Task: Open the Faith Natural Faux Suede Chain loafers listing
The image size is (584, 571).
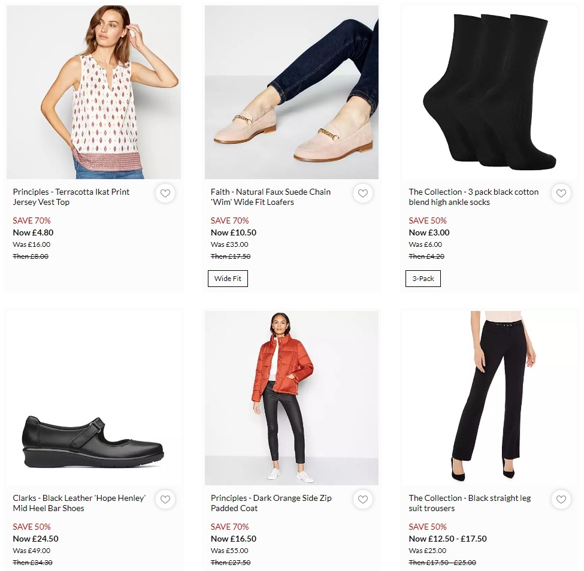Action: (x=271, y=198)
